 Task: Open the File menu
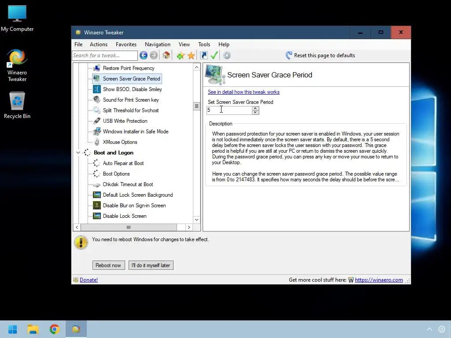coord(78,44)
